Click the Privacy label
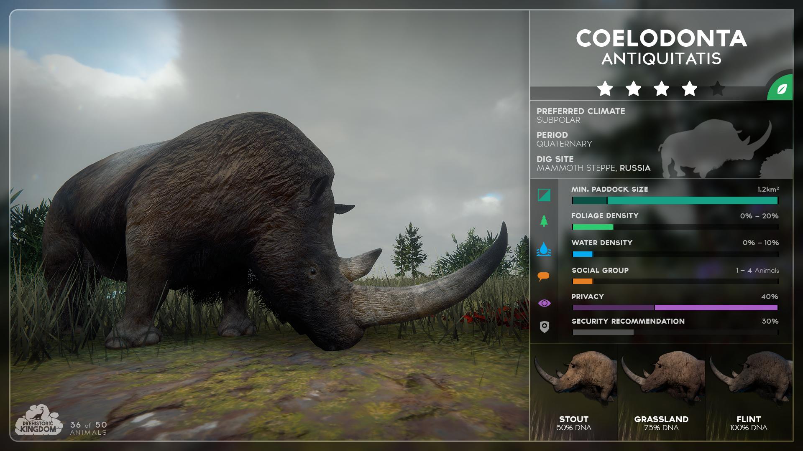803x451 pixels. pyautogui.click(x=588, y=296)
